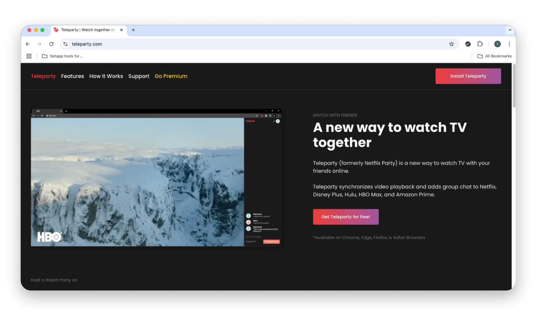
Task: Open the apps grid in bookmarks bar
Action: [x=29, y=56]
